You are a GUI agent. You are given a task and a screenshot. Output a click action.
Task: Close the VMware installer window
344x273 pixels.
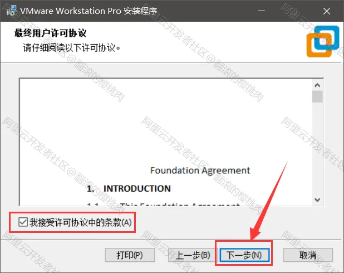point(327,11)
